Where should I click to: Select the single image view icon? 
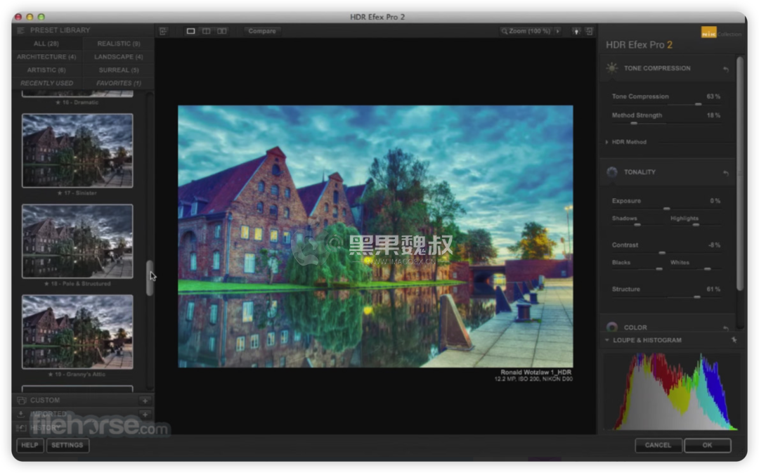[x=190, y=31]
